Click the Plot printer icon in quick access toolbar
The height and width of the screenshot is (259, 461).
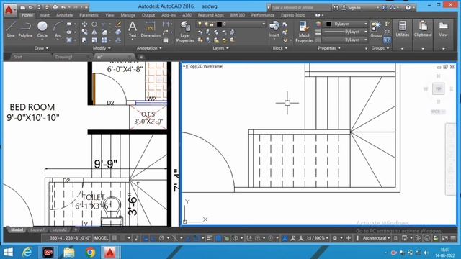55,7
